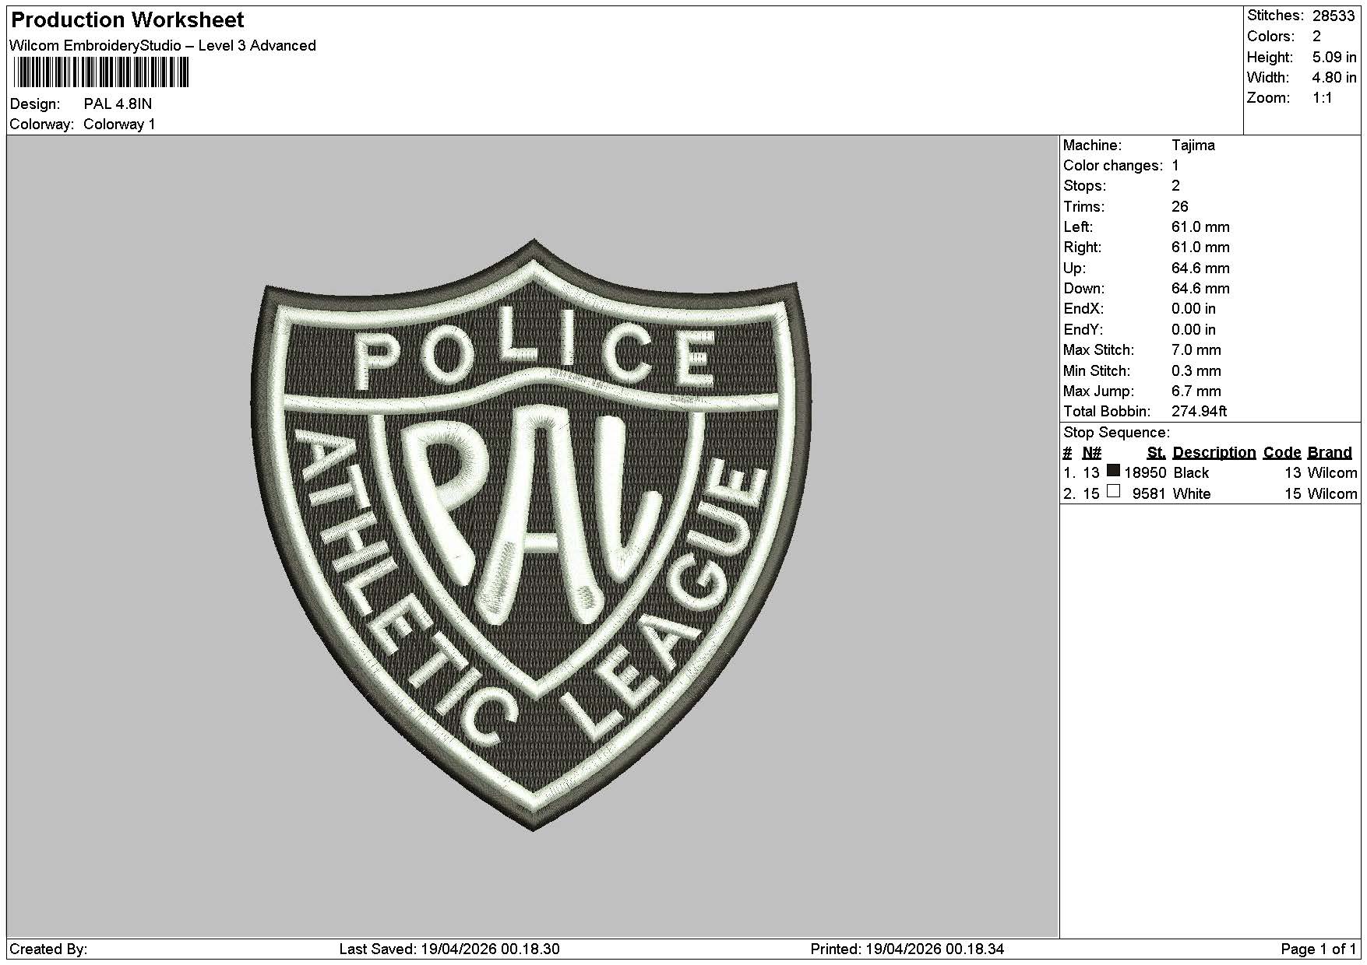Select the "Created By:" footer label

48,949
